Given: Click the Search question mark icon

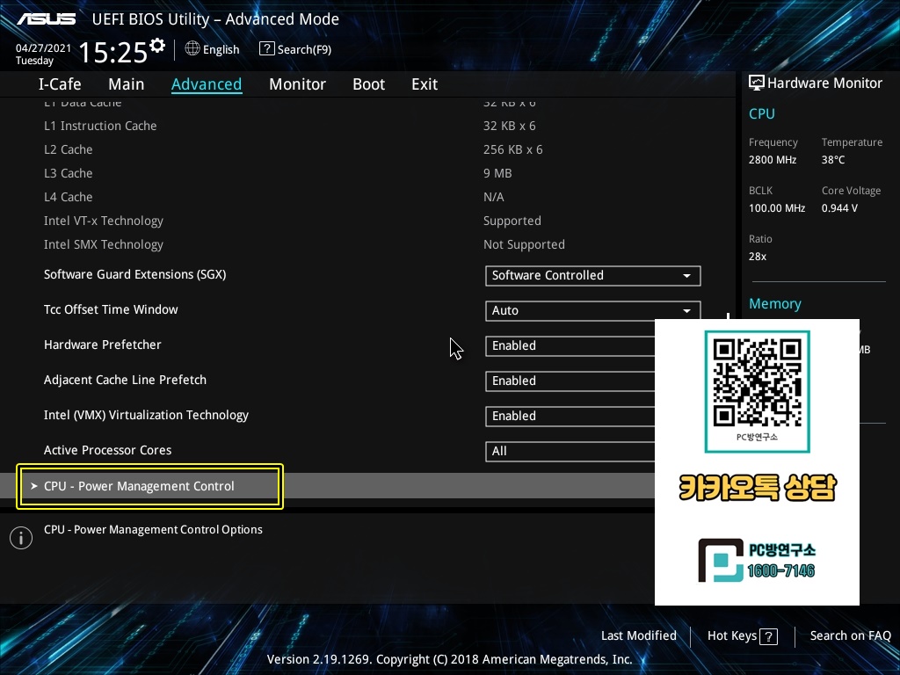Looking at the screenshot, I should (267, 49).
